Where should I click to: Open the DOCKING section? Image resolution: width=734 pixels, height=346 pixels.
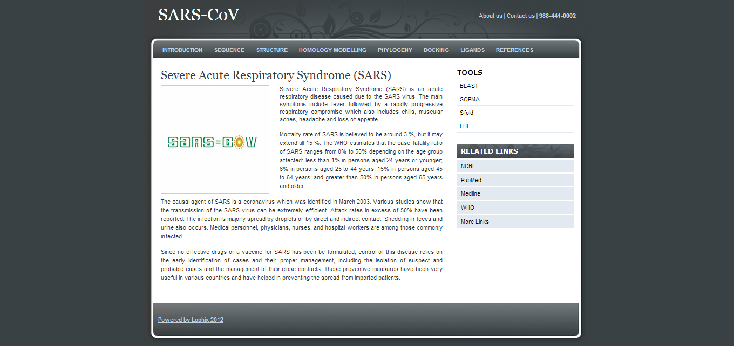[436, 50]
